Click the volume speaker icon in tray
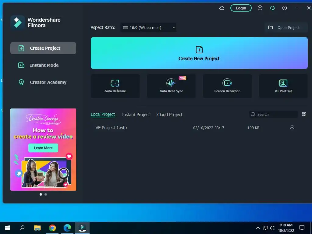312x234 pixels. click(272, 228)
